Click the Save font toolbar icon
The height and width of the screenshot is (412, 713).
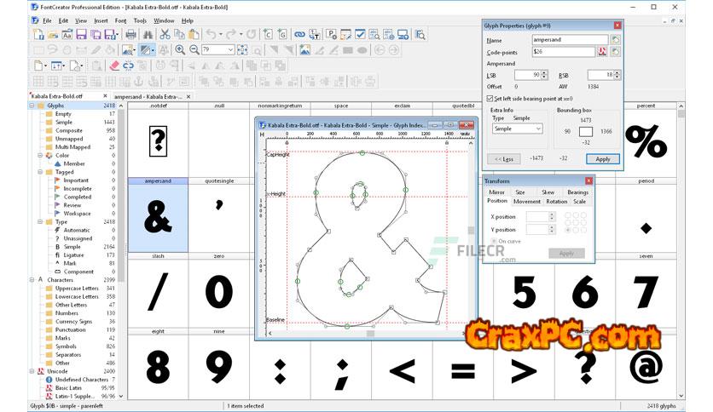81,34
